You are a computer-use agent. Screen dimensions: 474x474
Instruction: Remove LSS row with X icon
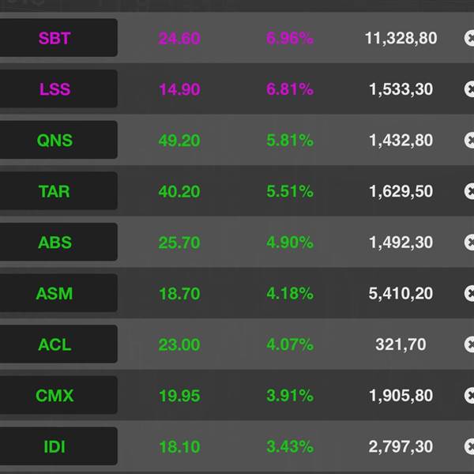tap(469, 89)
